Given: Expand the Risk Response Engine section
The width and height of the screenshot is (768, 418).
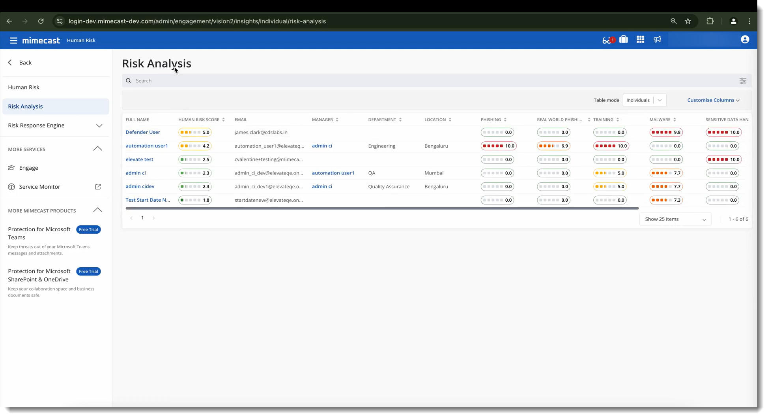Looking at the screenshot, I should point(99,126).
